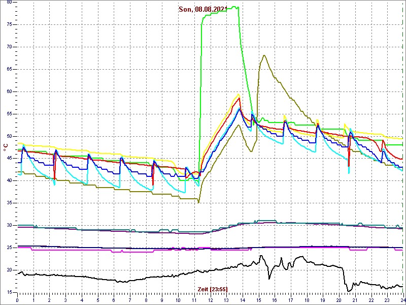The width and height of the screenshot is (406, 305).
Task: Select hour '10' on the time axis
Action: pos(178,300)
